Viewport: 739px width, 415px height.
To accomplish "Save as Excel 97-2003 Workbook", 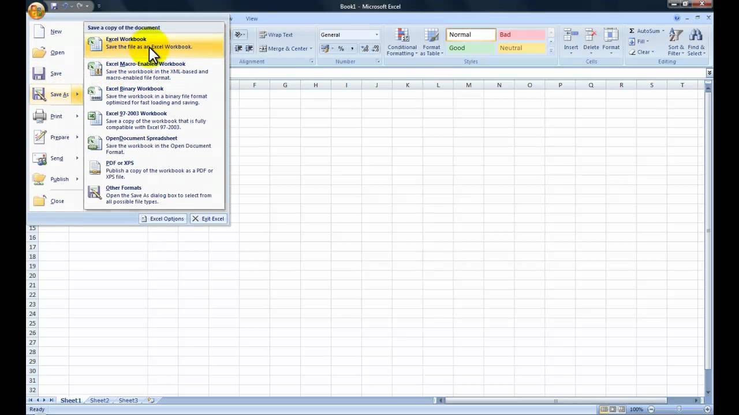I will coord(154,120).
